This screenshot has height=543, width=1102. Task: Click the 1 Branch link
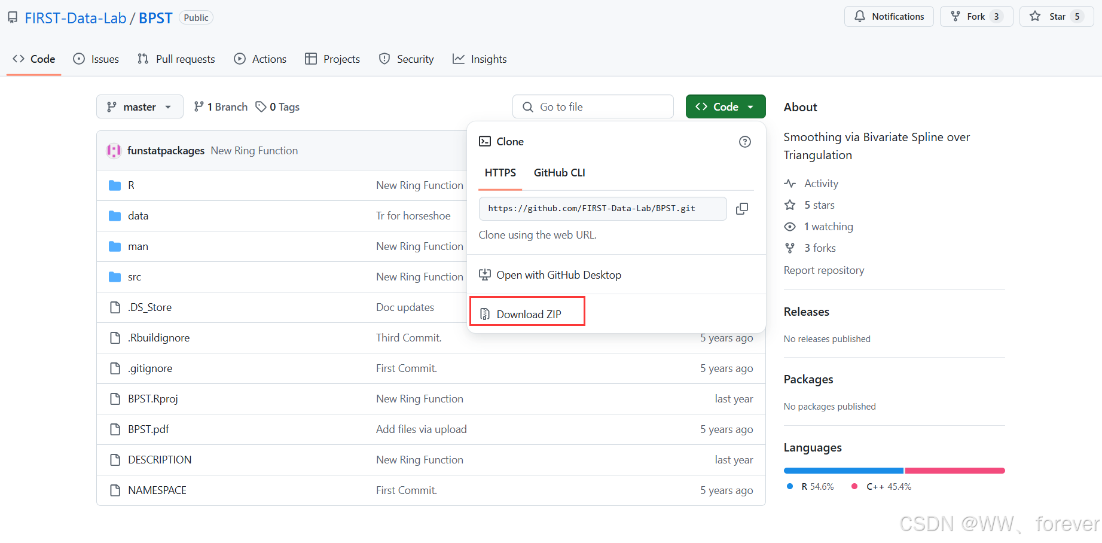pos(221,106)
